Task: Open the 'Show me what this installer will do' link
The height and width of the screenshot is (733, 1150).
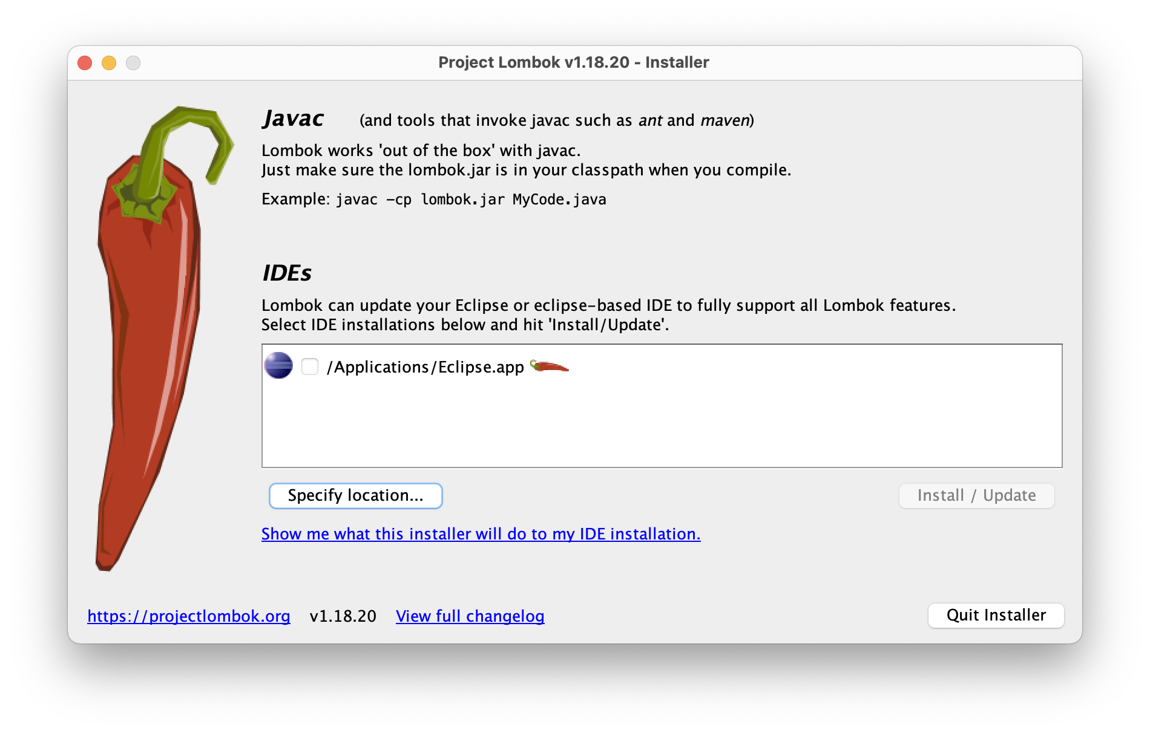Action: click(x=481, y=533)
